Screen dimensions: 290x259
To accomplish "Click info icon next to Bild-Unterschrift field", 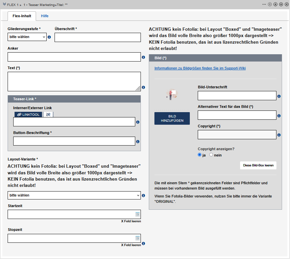I will click(279, 96).
